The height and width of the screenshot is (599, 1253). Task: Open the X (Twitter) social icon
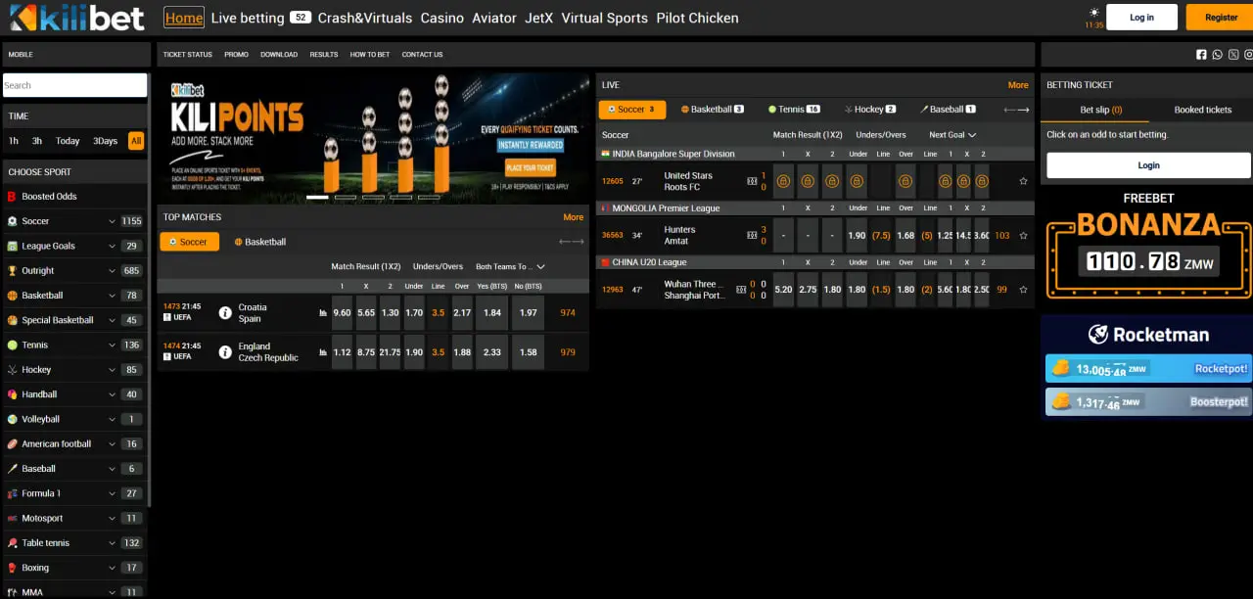(x=1233, y=55)
